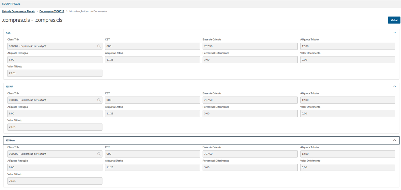The height and width of the screenshot is (190, 401).
Task: Collapse the IBS Mun section chevron
Action: 394,140
